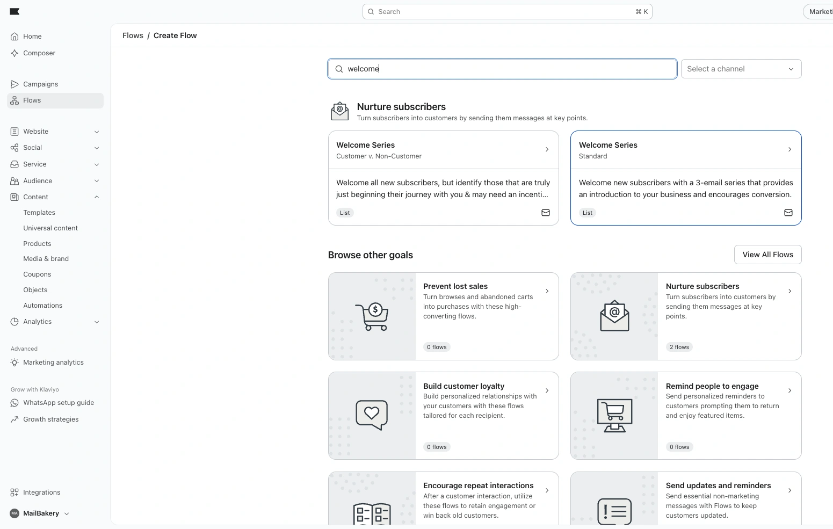Click the 2 flows badge on Nurture subscribers

pos(679,347)
